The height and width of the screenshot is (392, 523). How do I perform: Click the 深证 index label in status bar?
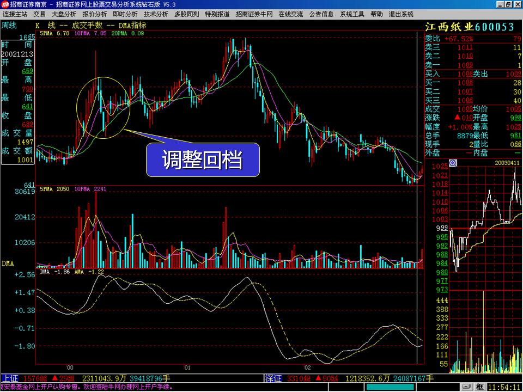[x=273, y=378]
